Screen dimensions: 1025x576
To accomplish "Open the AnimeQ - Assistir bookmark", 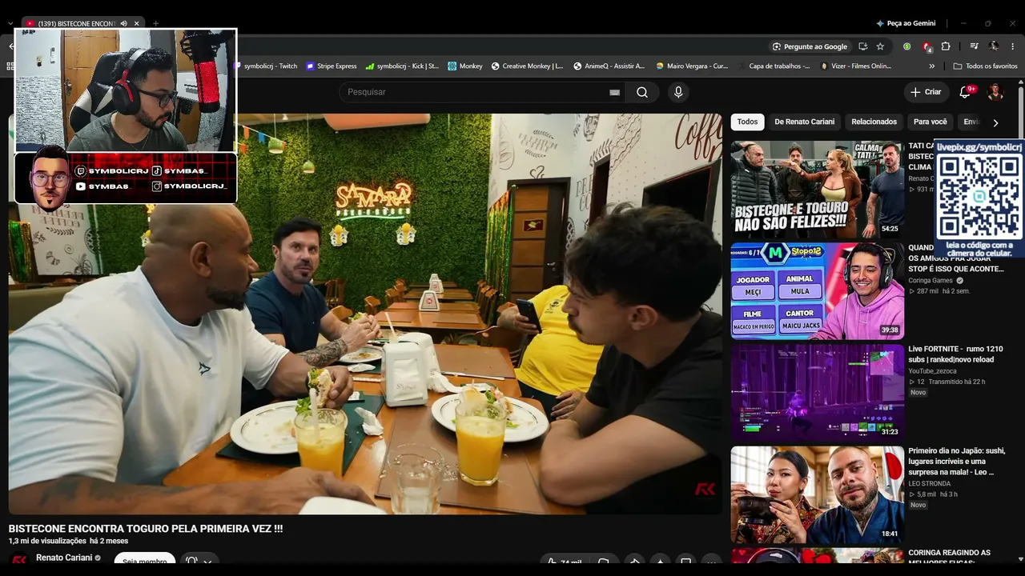I will (609, 66).
